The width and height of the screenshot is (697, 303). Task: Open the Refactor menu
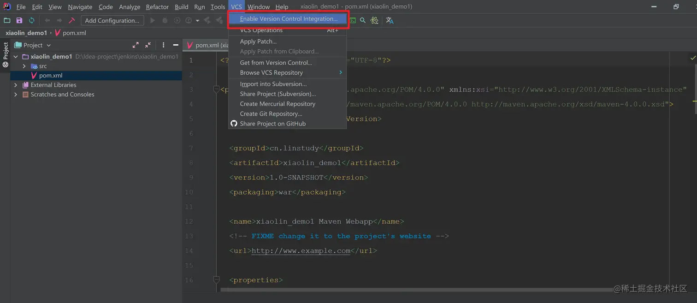coord(157,7)
